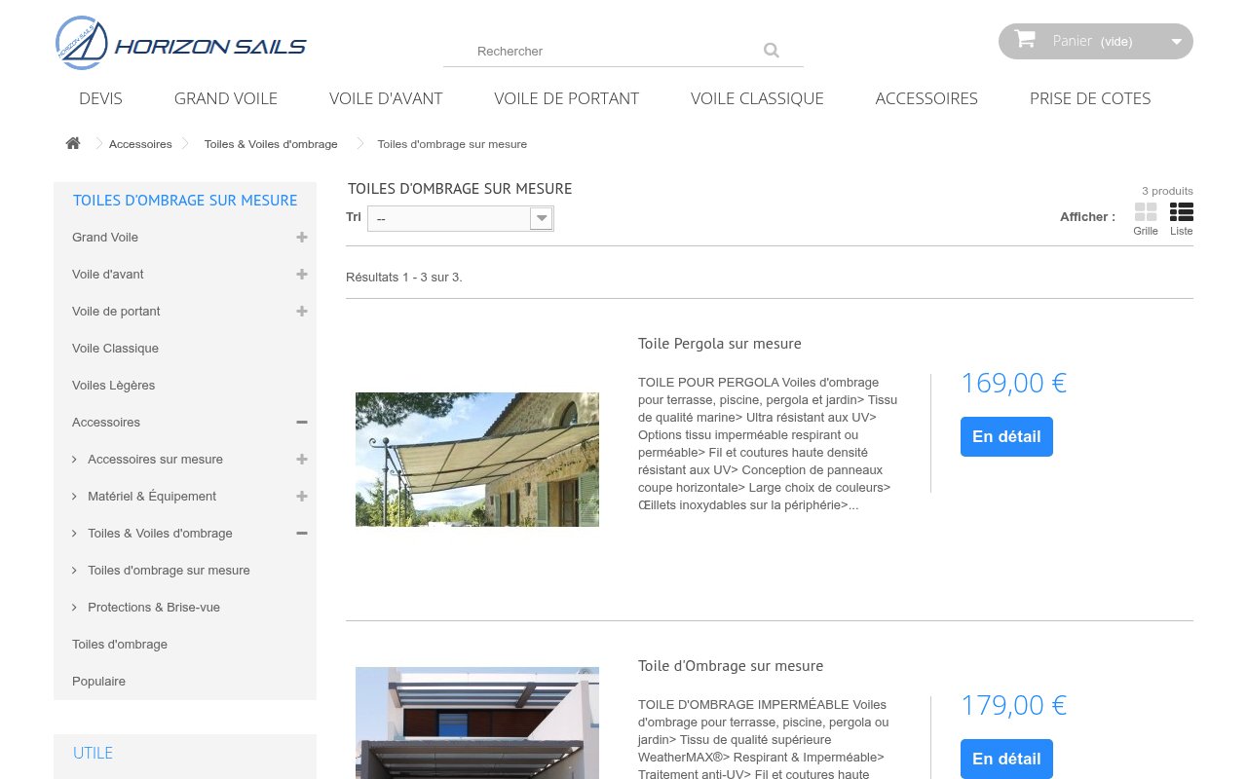Click Accessoires breadcrumb link
The image size is (1247, 779).
coord(140,144)
